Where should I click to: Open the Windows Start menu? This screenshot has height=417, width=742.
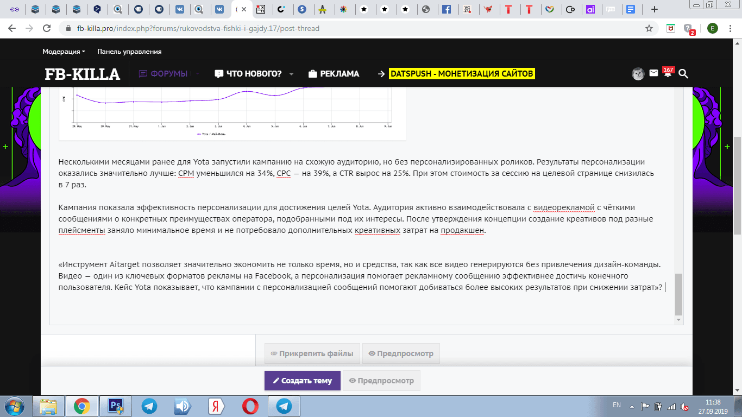click(x=15, y=406)
